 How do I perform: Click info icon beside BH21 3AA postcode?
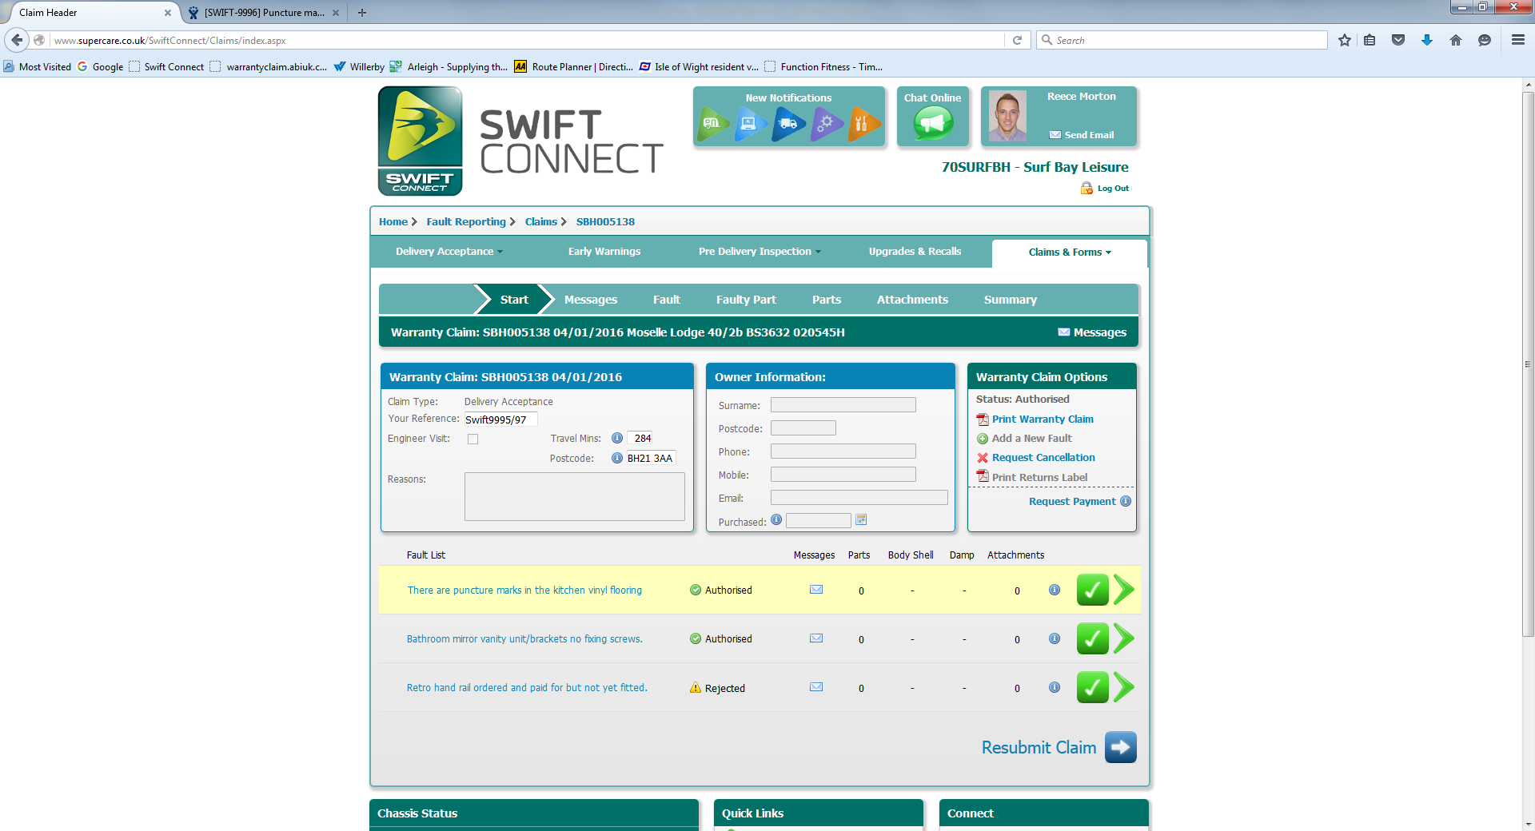click(617, 458)
